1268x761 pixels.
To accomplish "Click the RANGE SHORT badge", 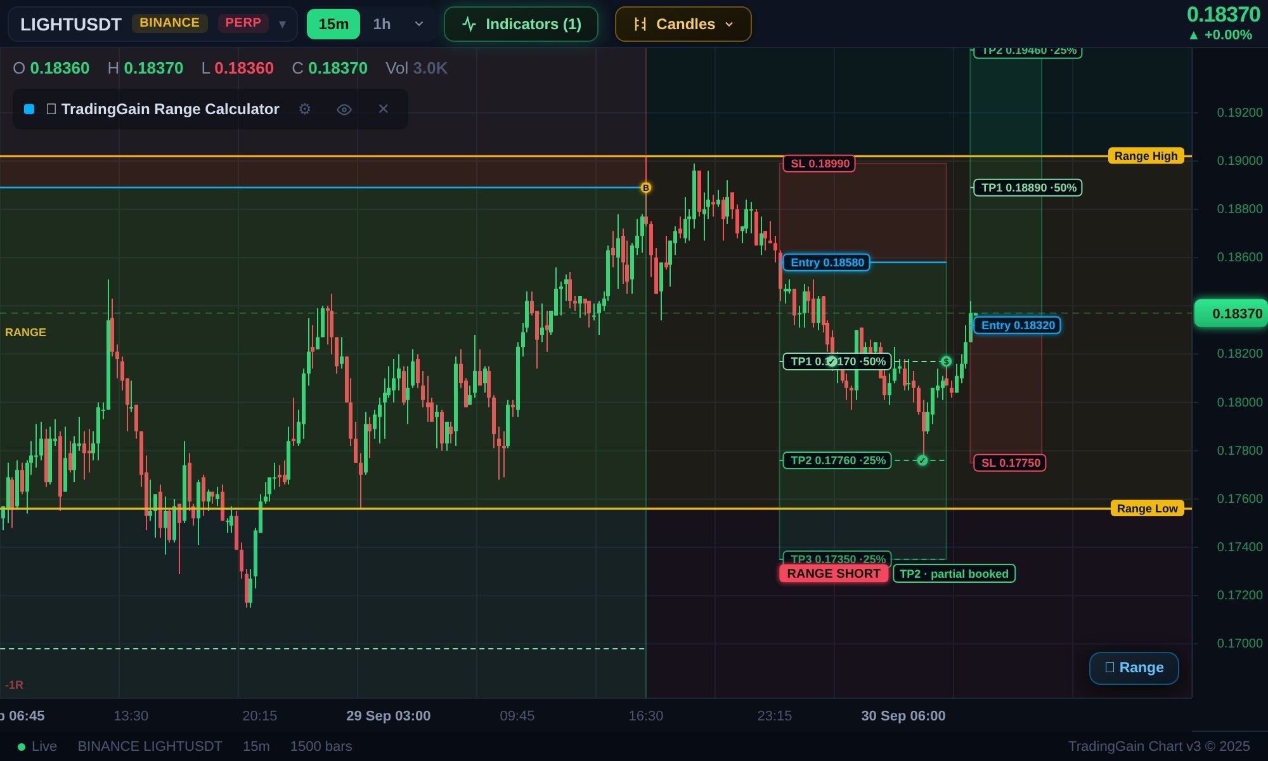I will tap(834, 573).
